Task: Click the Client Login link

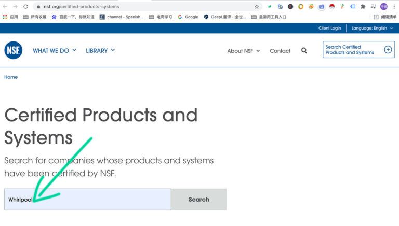Action: (x=329, y=28)
